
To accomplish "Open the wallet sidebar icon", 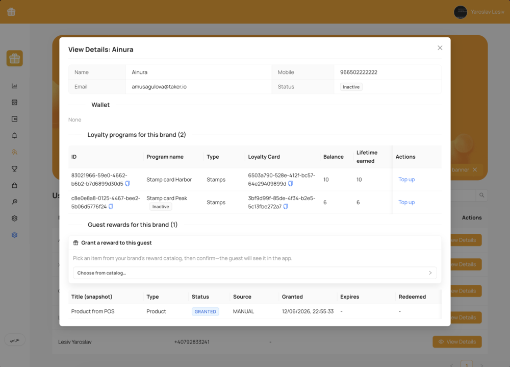I will tap(14, 119).
